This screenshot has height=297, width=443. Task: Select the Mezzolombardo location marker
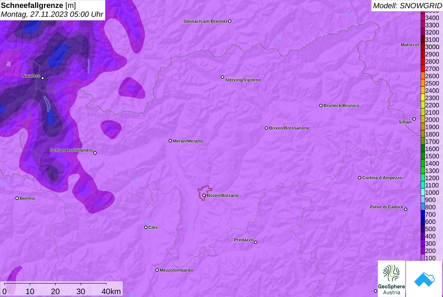[x=157, y=270]
